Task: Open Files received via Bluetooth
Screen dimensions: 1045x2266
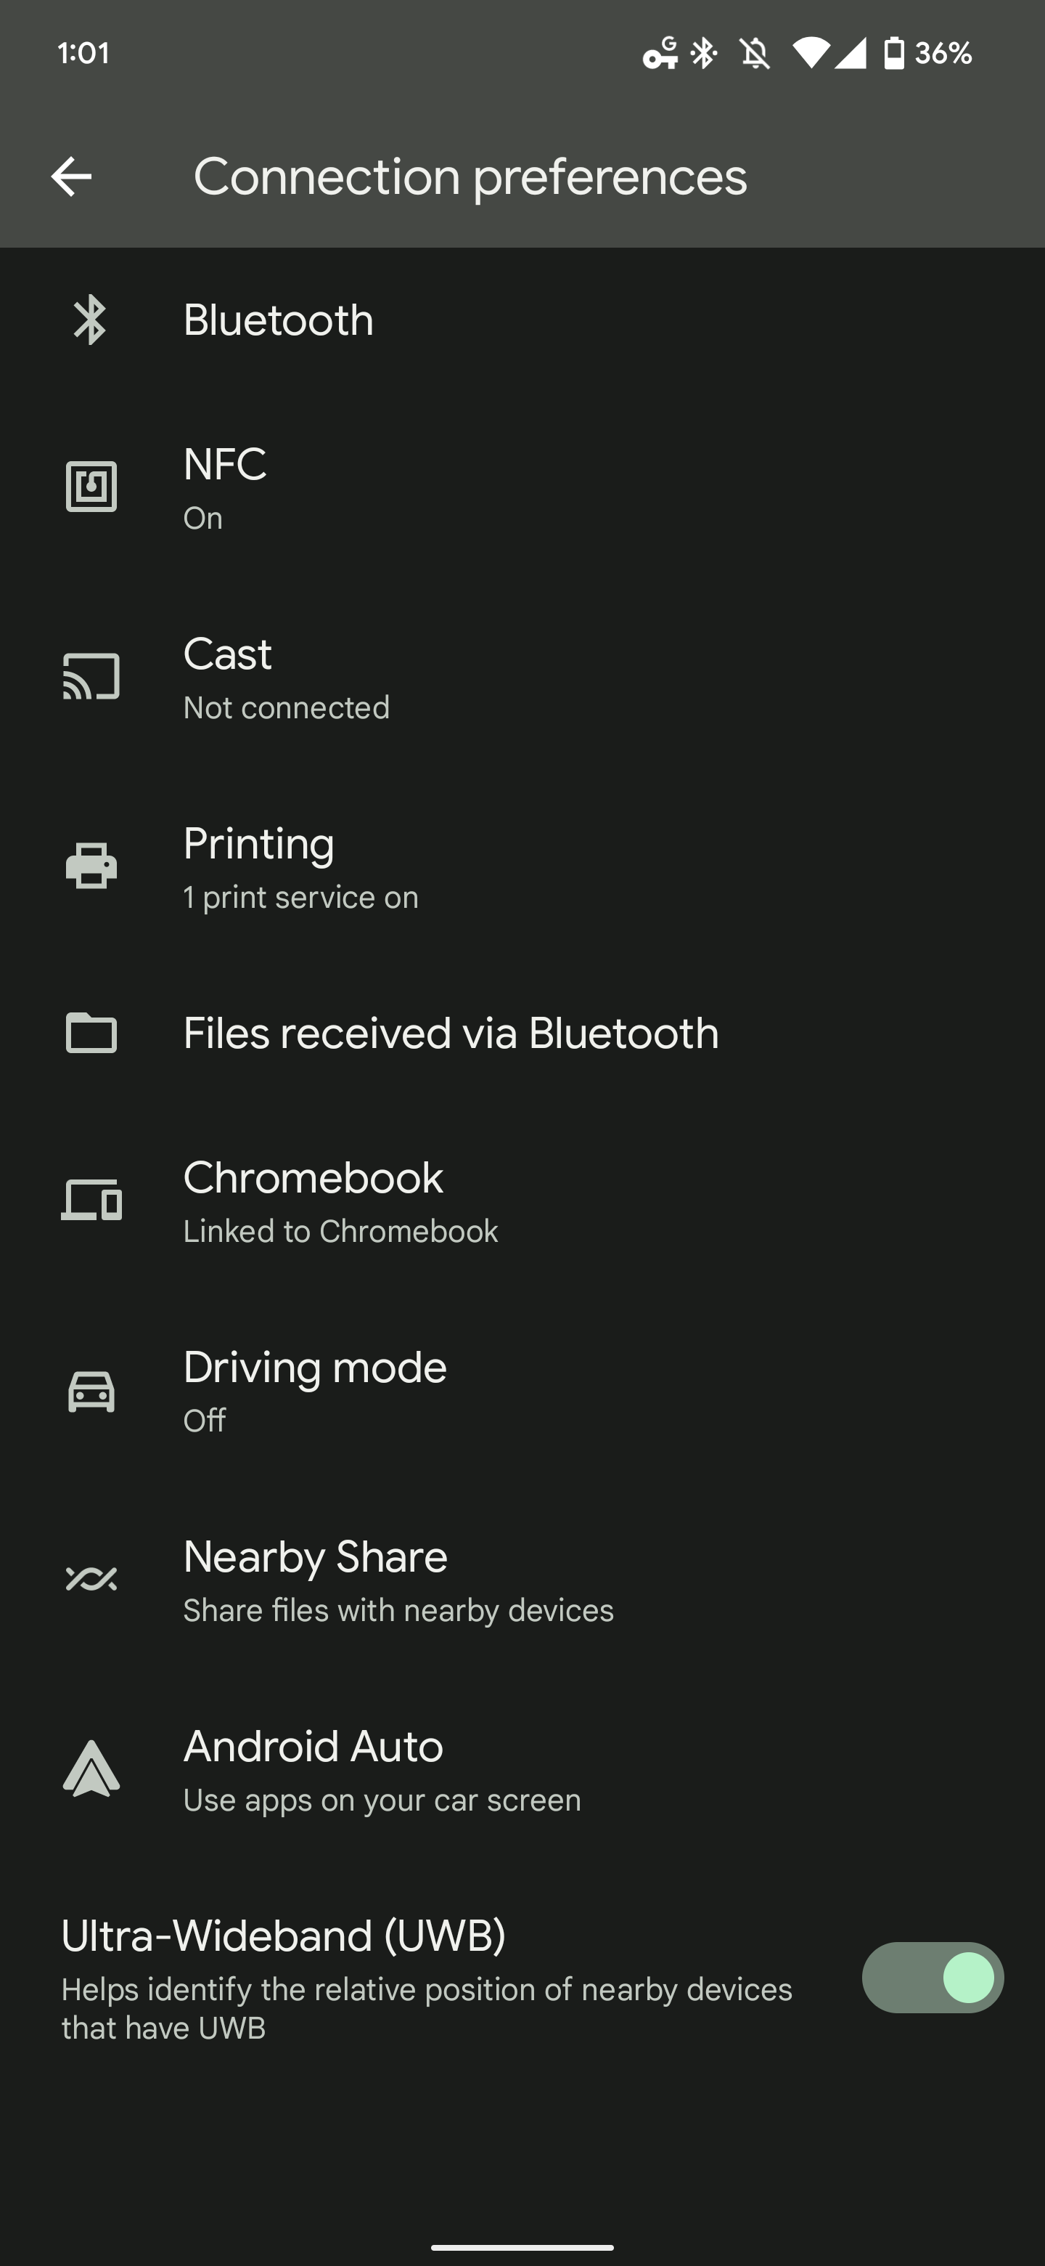Action: coord(451,1033)
